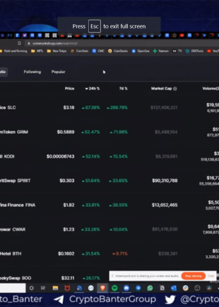Open the CoinStats bookmark
The image size is (219, 307).
point(79,51)
